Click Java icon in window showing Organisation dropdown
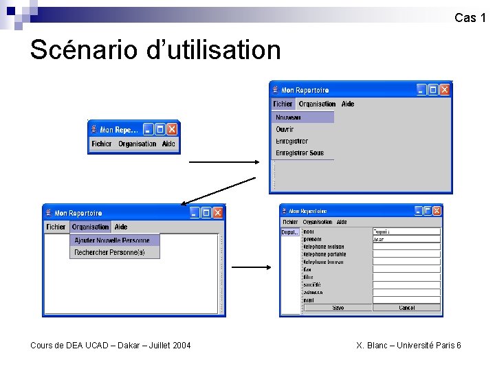Image resolution: width=495 pixels, height=371 pixels. pyautogui.click(x=49, y=213)
